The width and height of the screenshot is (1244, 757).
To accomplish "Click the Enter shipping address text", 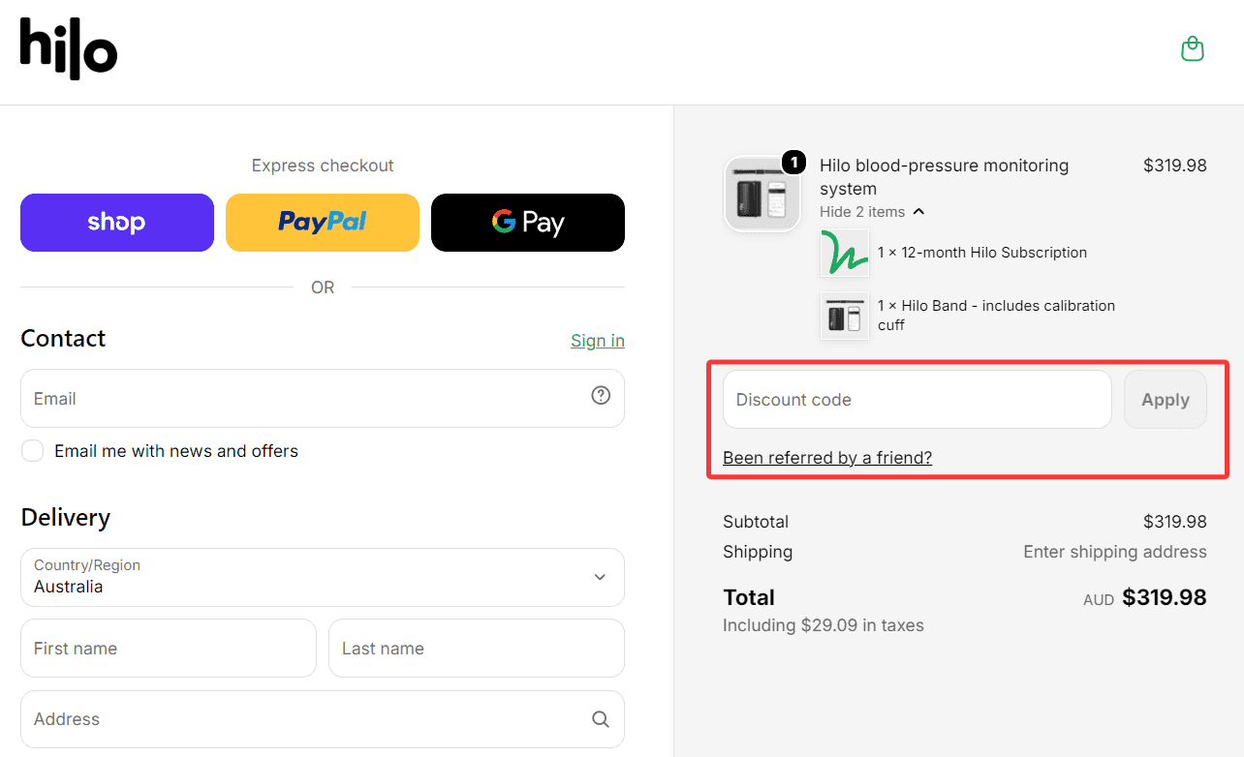I will tap(1115, 552).
